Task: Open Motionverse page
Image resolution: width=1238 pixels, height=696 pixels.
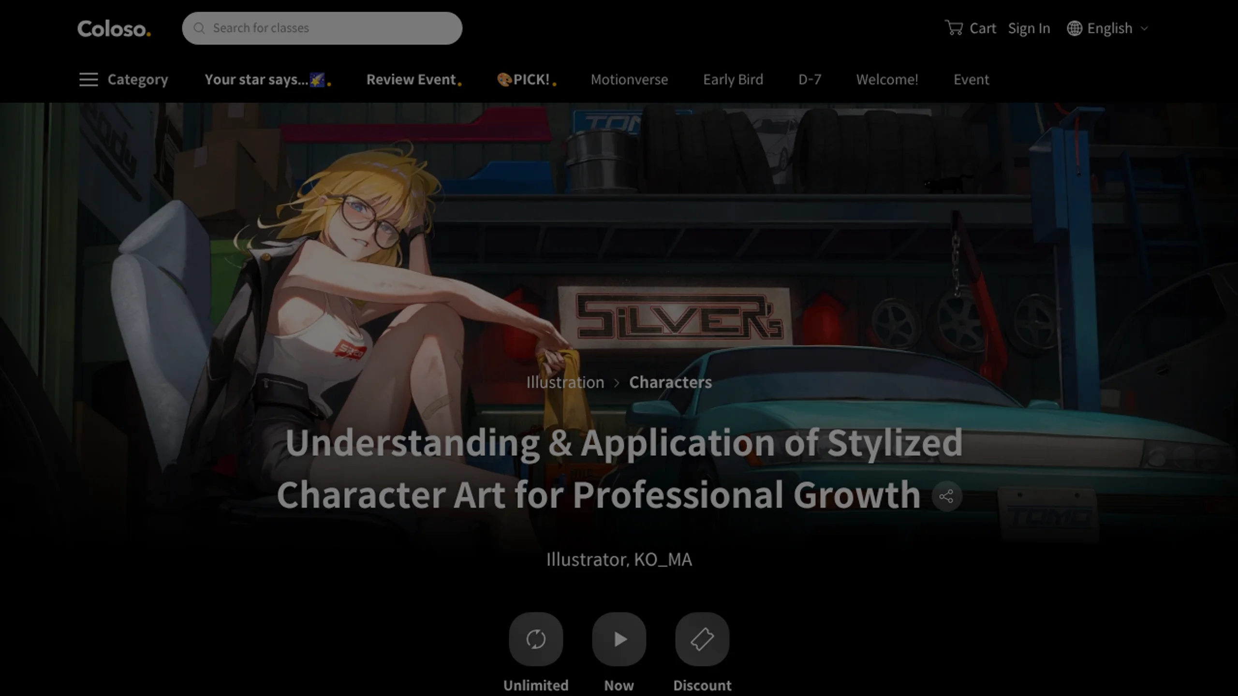Action: 629,79
